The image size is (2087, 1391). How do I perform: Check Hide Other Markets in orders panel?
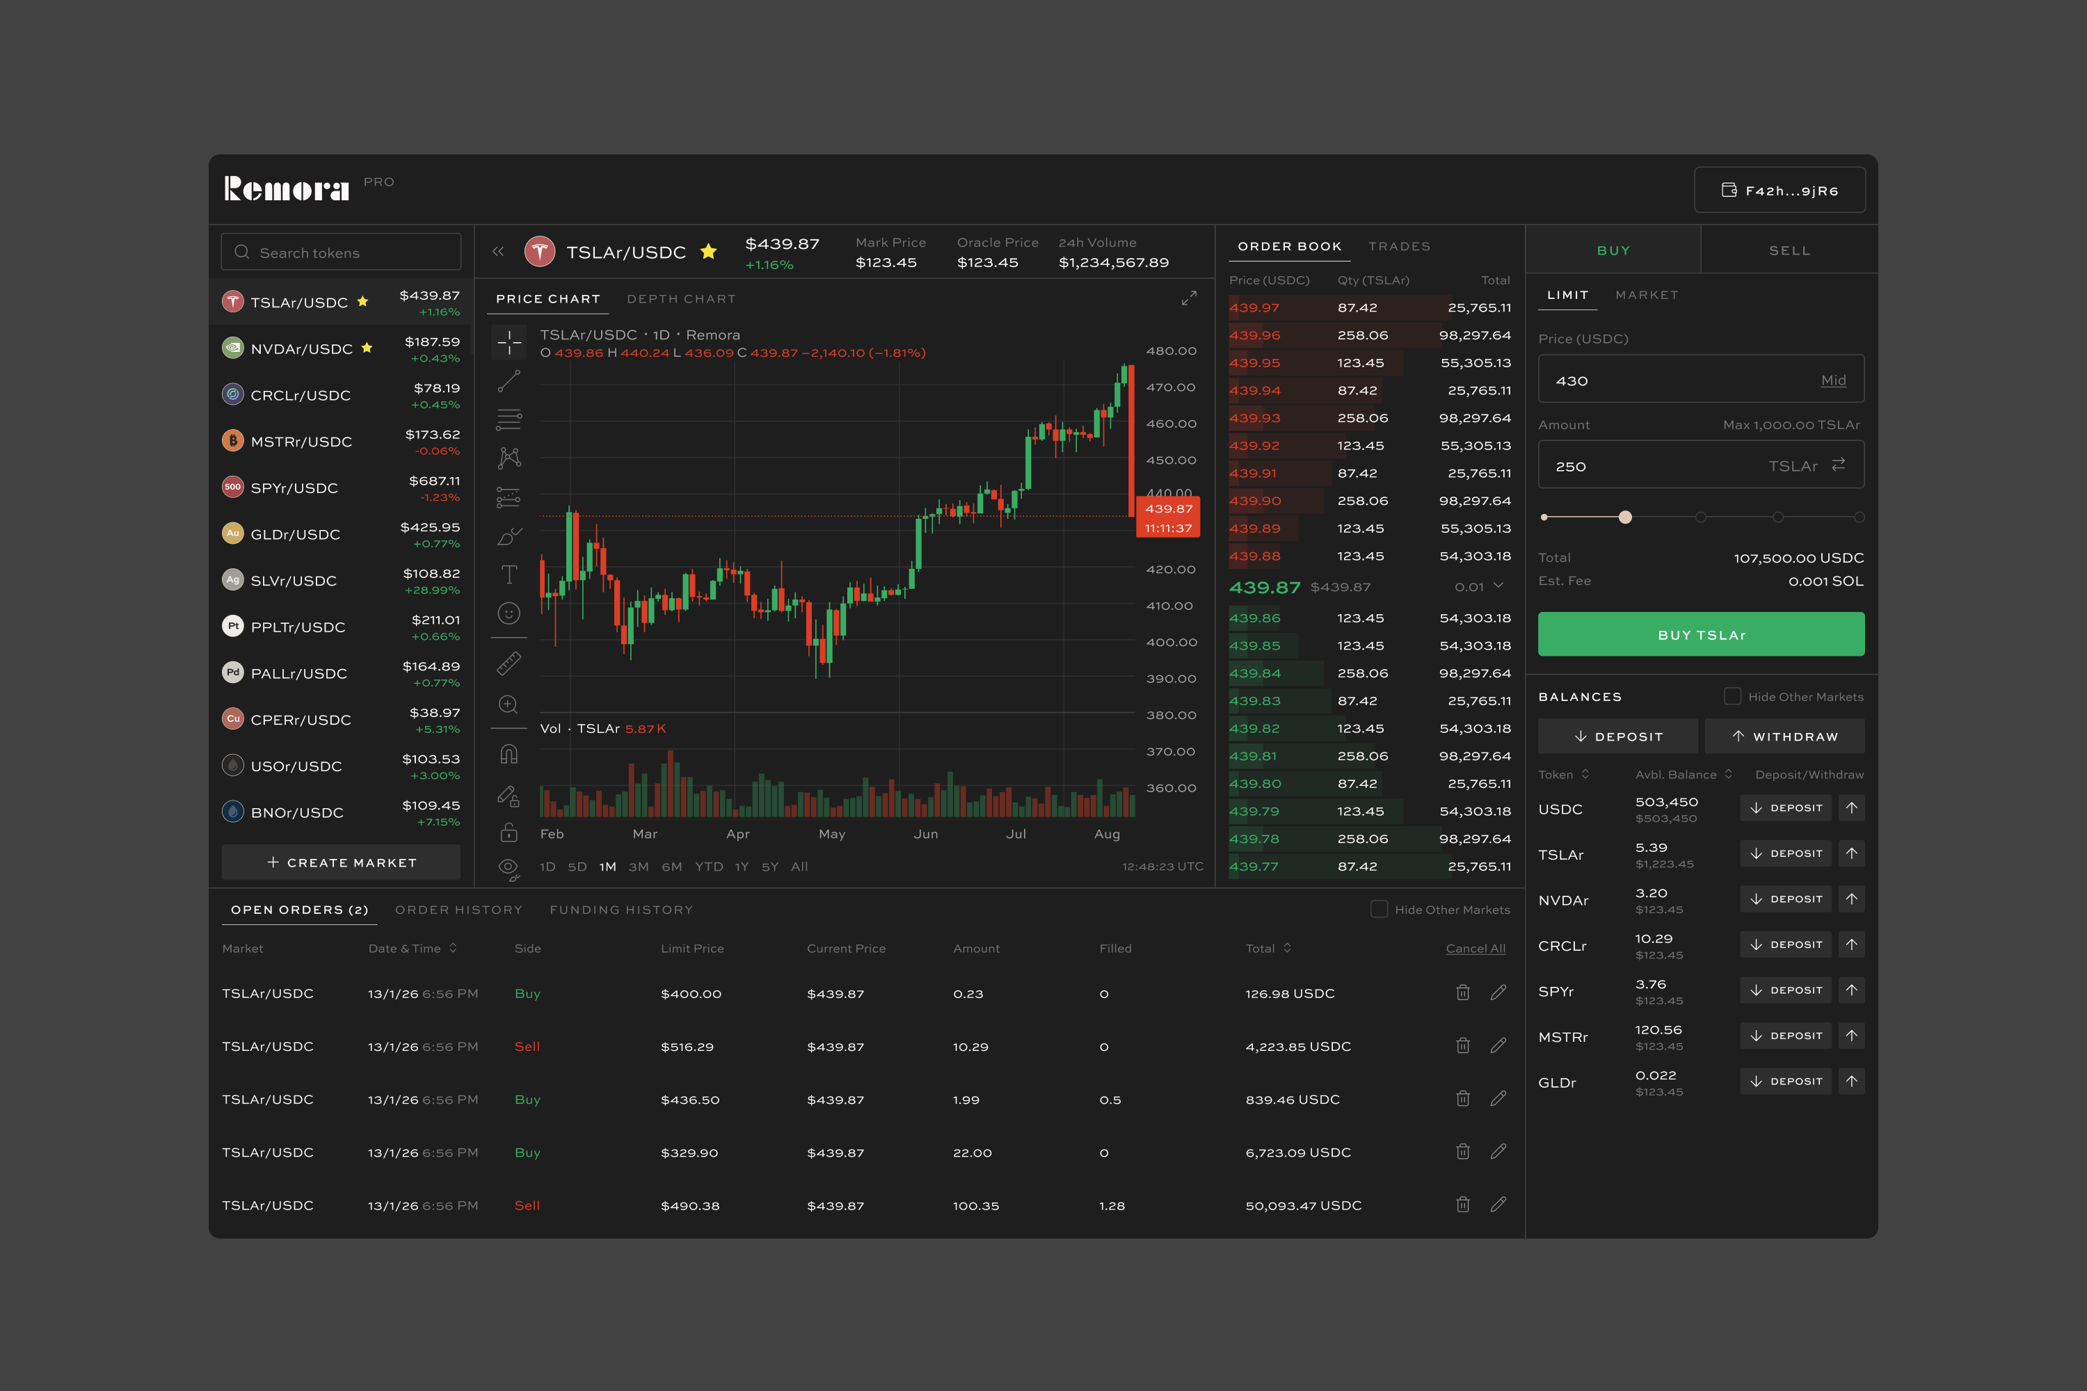[1379, 909]
